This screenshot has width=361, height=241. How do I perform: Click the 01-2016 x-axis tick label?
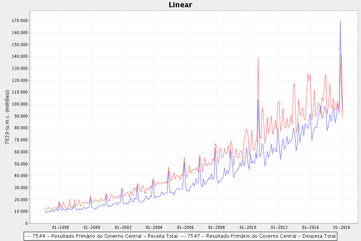(342, 227)
